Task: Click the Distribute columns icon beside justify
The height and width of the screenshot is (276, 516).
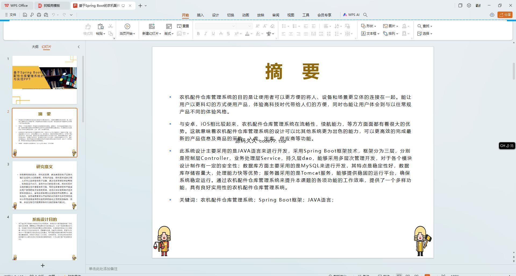Action: 313,34
